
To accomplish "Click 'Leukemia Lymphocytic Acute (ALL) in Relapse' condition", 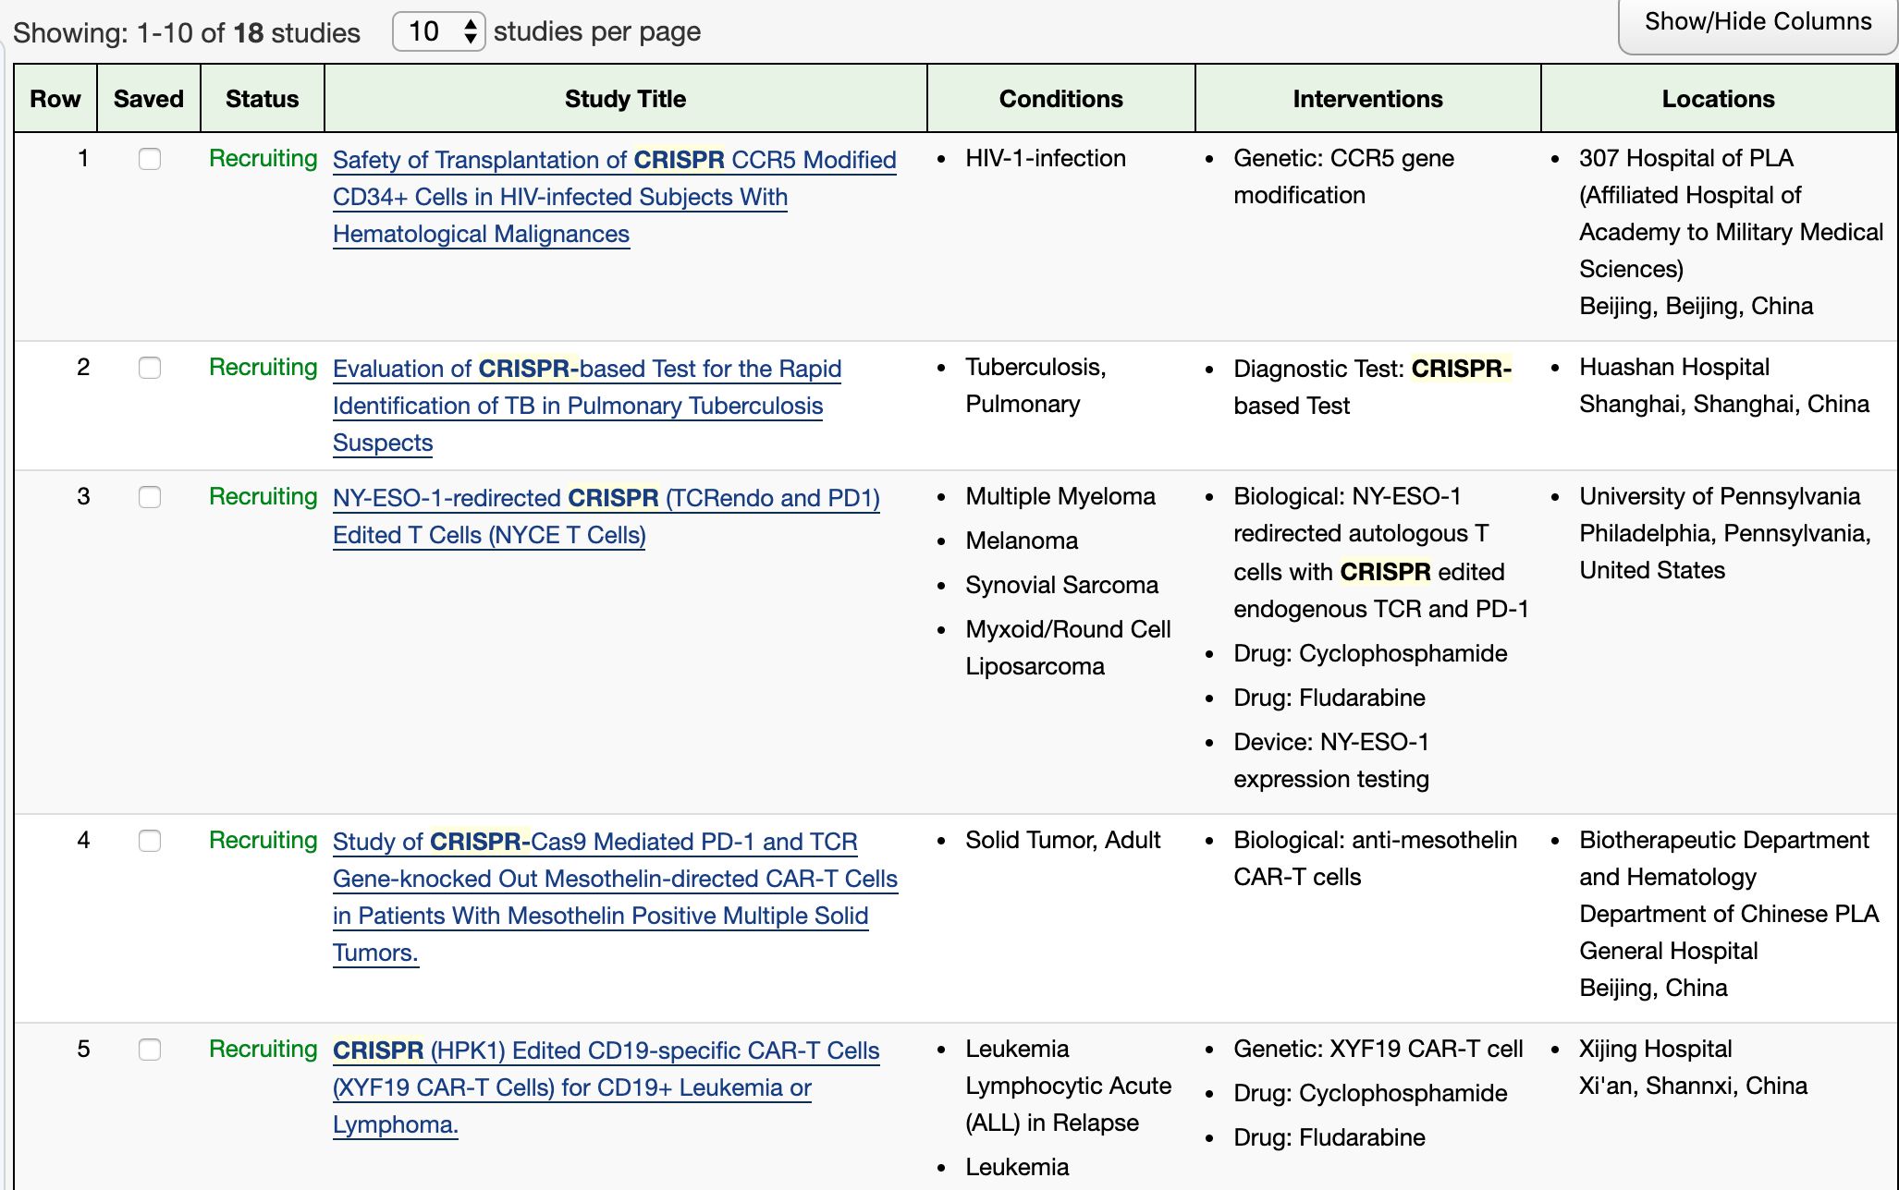I will 1068,1086.
